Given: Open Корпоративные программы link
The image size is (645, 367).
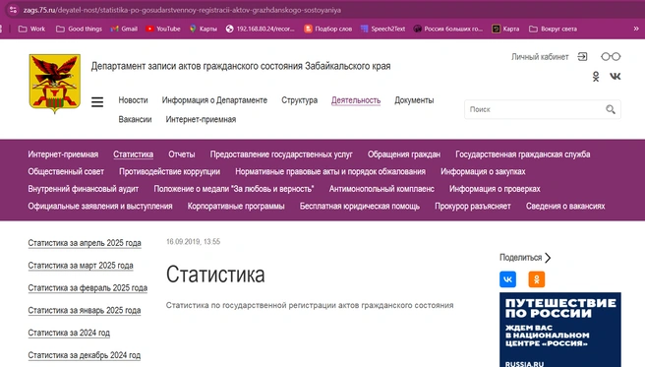Looking at the screenshot, I should [236, 206].
